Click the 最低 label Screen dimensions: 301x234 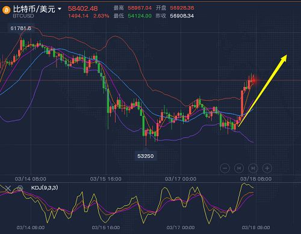119,16
